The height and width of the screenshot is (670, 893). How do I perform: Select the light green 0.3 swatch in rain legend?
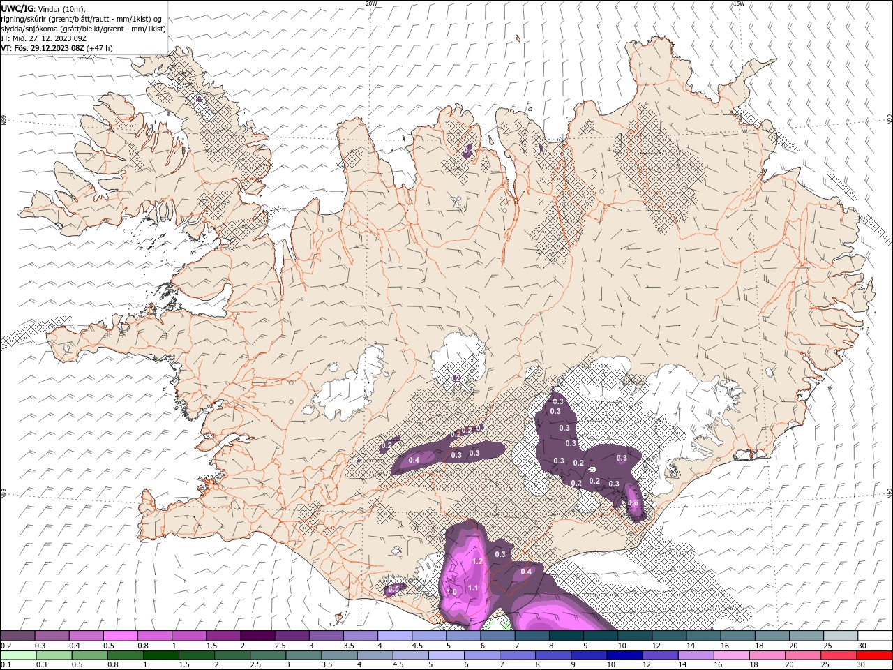[x=54, y=655]
